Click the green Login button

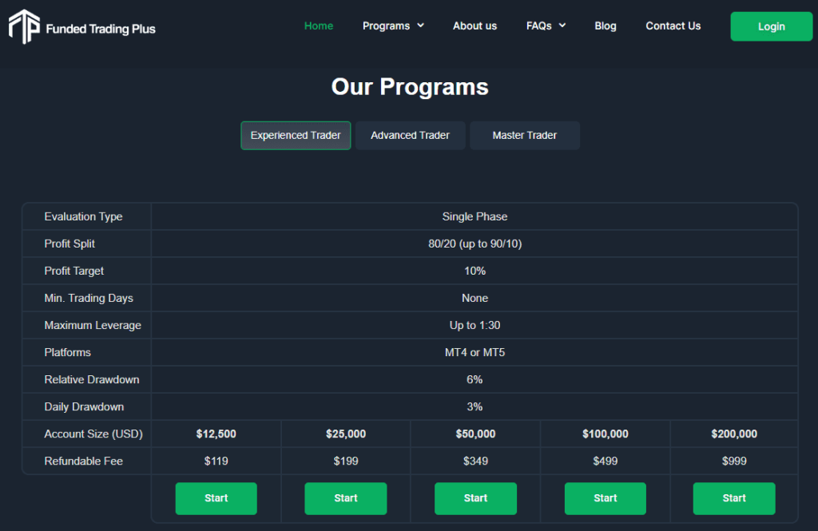click(x=772, y=26)
